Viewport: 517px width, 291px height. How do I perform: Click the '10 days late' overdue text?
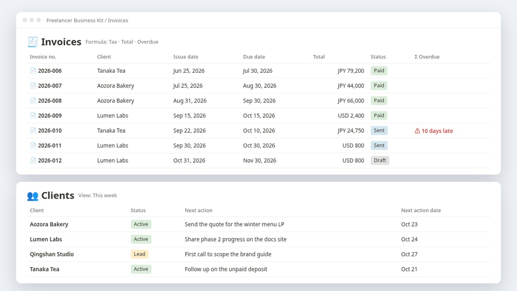[x=437, y=131]
